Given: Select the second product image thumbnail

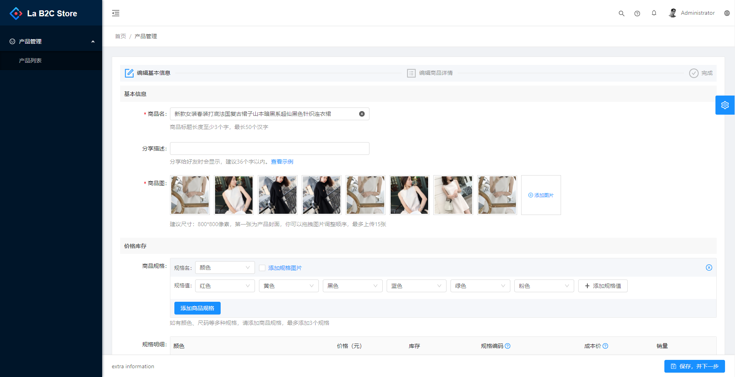Looking at the screenshot, I should point(234,195).
